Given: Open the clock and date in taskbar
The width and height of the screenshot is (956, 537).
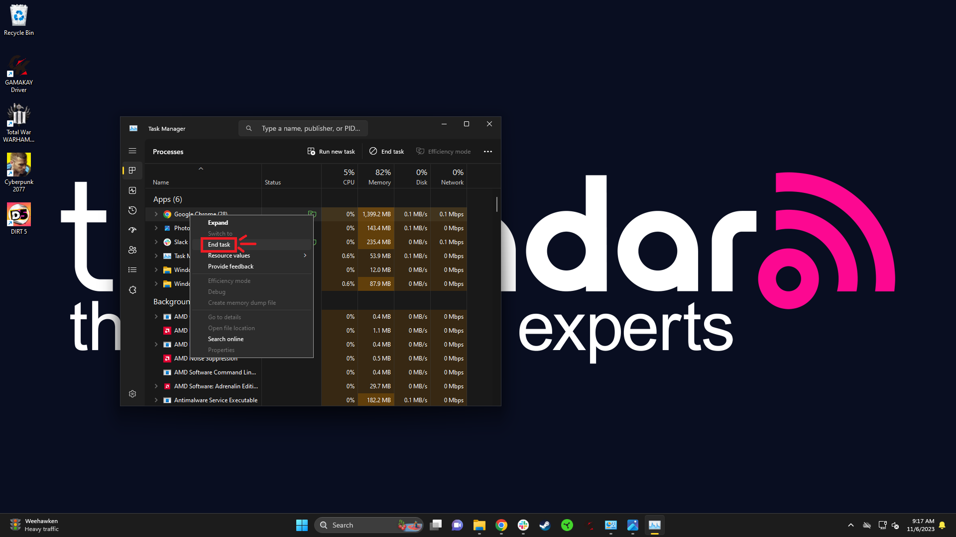Looking at the screenshot, I should pos(920,525).
